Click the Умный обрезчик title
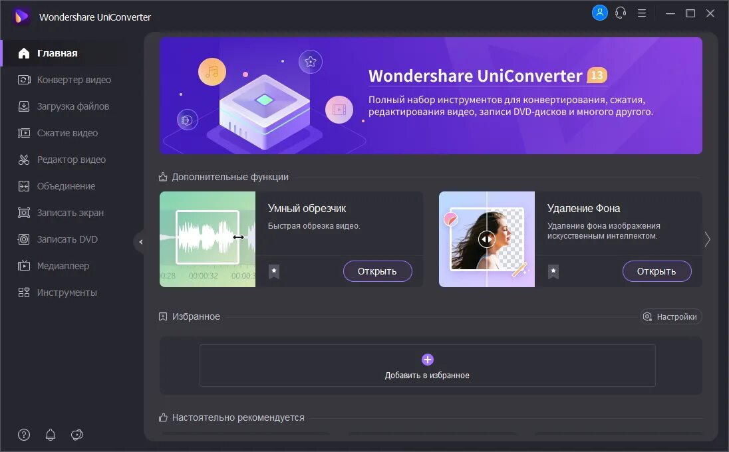 [x=307, y=209]
